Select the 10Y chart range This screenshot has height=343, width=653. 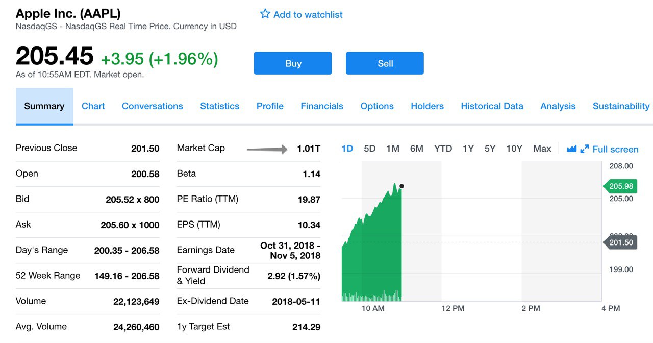click(514, 149)
